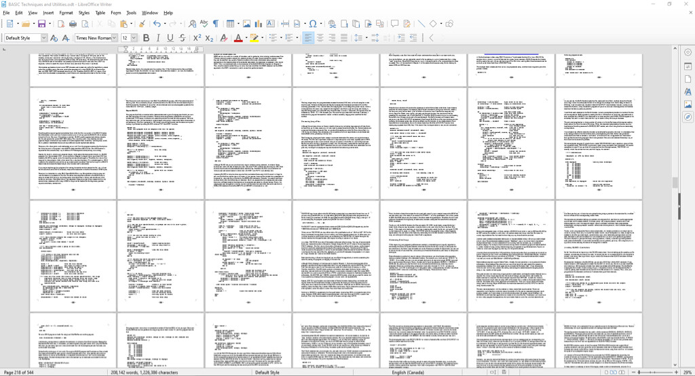695x376 pixels.
Task: Click the vertical scrollbar thumb
Action: pyautogui.click(x=675, y=182)
